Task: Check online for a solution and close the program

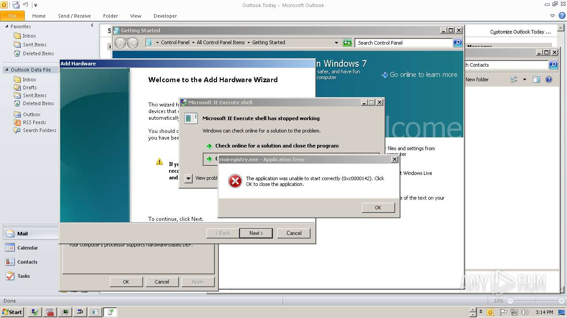Action: point(277,146)
